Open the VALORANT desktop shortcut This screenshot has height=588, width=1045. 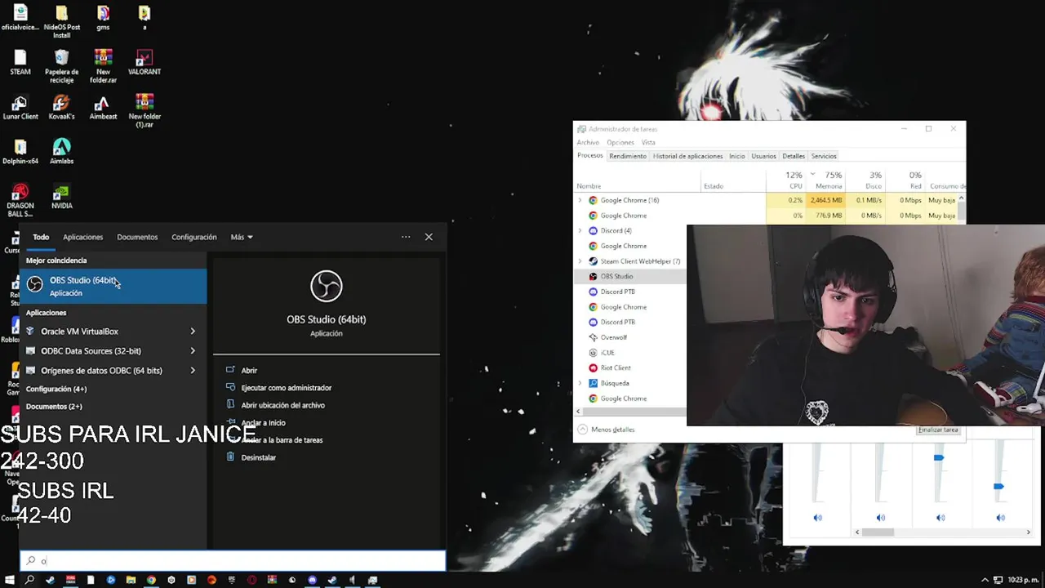coord(144,62)
